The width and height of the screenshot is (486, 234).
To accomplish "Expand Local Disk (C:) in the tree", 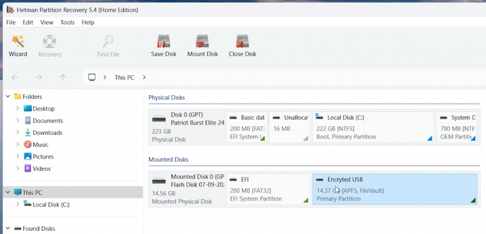I will pos(18,205).
